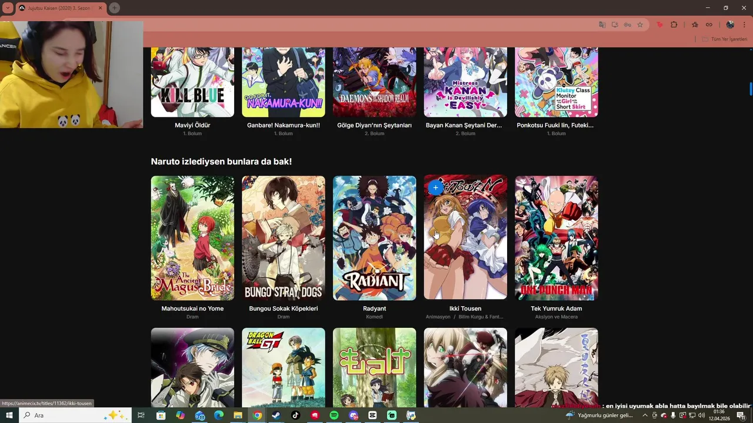The image size is (753, 423).
Task: Click the Ikki Tousen title link
Action: click(x=465, y=308)
